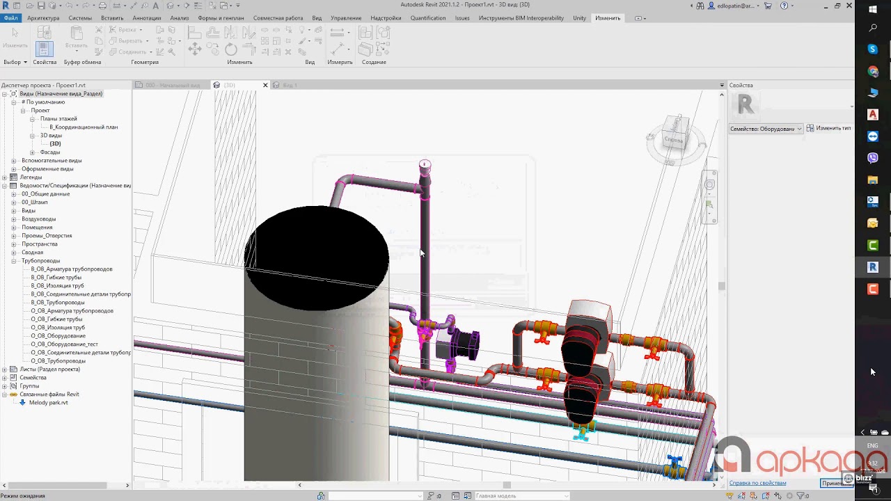Click the Copy tool icon beside Move
The height and width of the screenshot is (501, 891).
tap(212, 49)
